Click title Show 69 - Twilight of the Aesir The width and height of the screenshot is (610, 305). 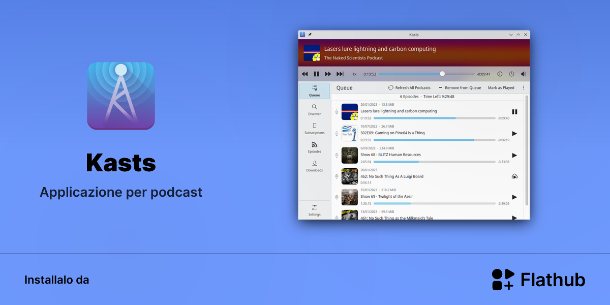click(388, 196)
